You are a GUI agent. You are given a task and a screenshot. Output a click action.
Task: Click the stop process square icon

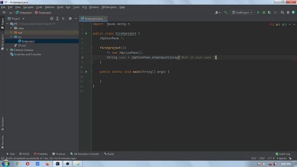[x=275, y=13]
